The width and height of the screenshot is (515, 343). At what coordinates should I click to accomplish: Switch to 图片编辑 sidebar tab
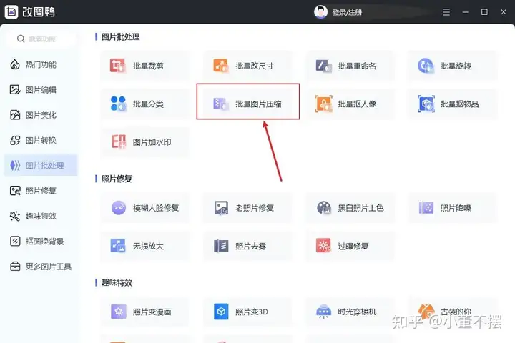coord(40,90)
